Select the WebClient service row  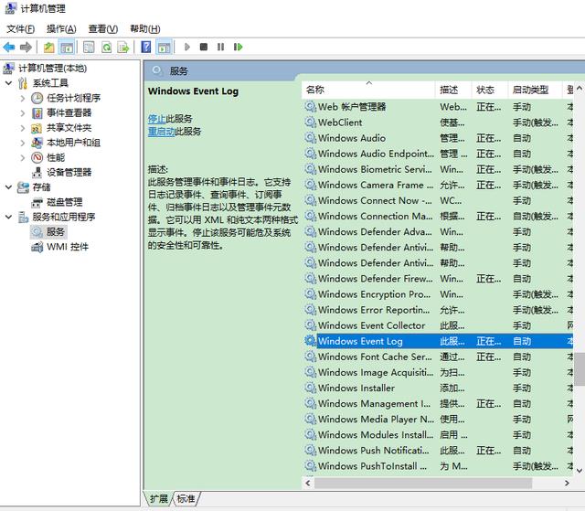click(x=438, y=122)
